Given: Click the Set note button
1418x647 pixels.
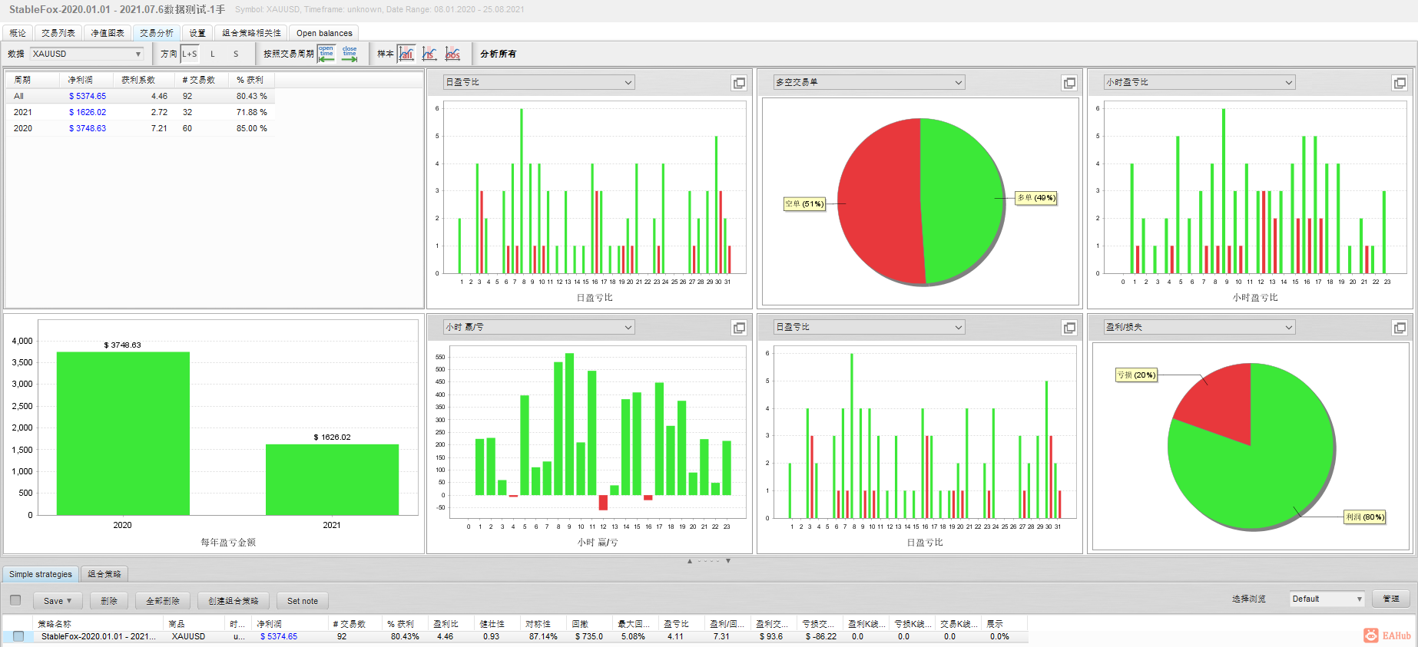Looking at the screenshot, I should pos(303,601).
